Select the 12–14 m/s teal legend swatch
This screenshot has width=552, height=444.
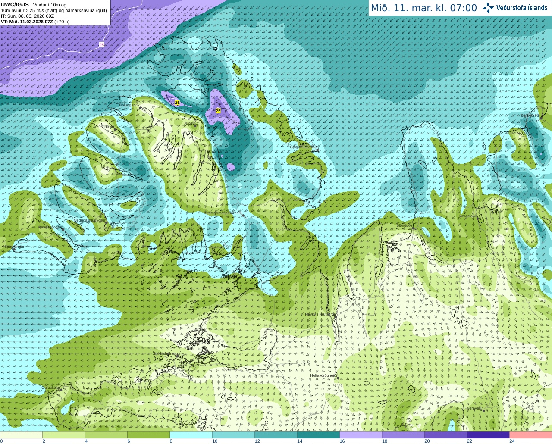point(276,435)
